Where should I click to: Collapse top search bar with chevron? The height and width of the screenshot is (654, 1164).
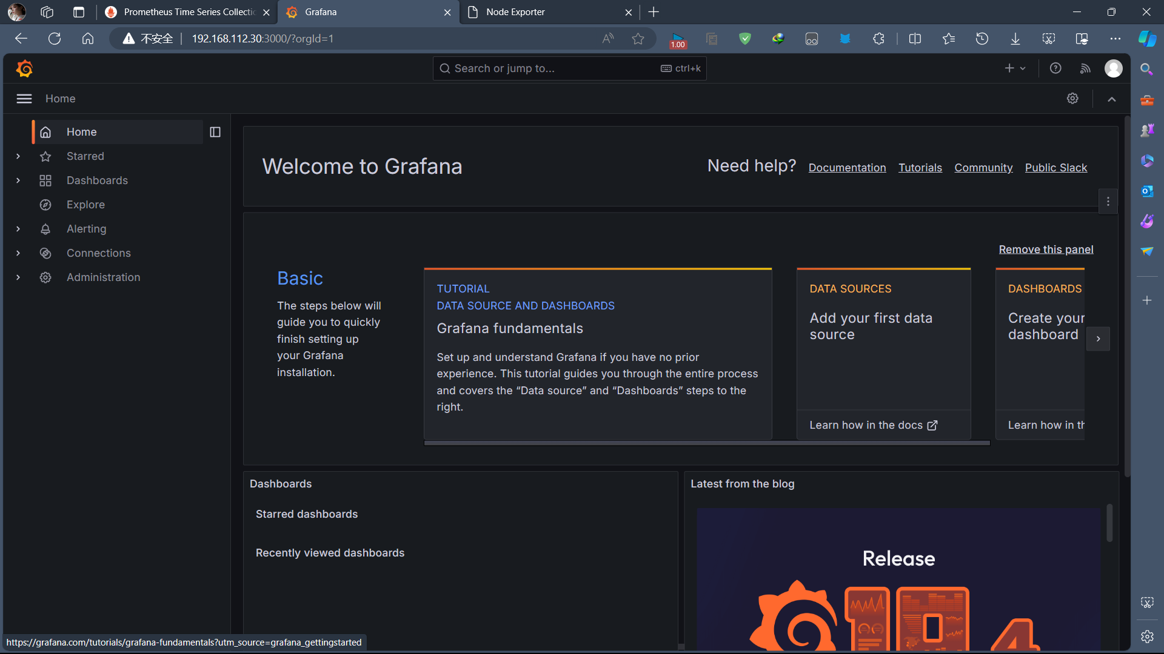[1111, 99]
